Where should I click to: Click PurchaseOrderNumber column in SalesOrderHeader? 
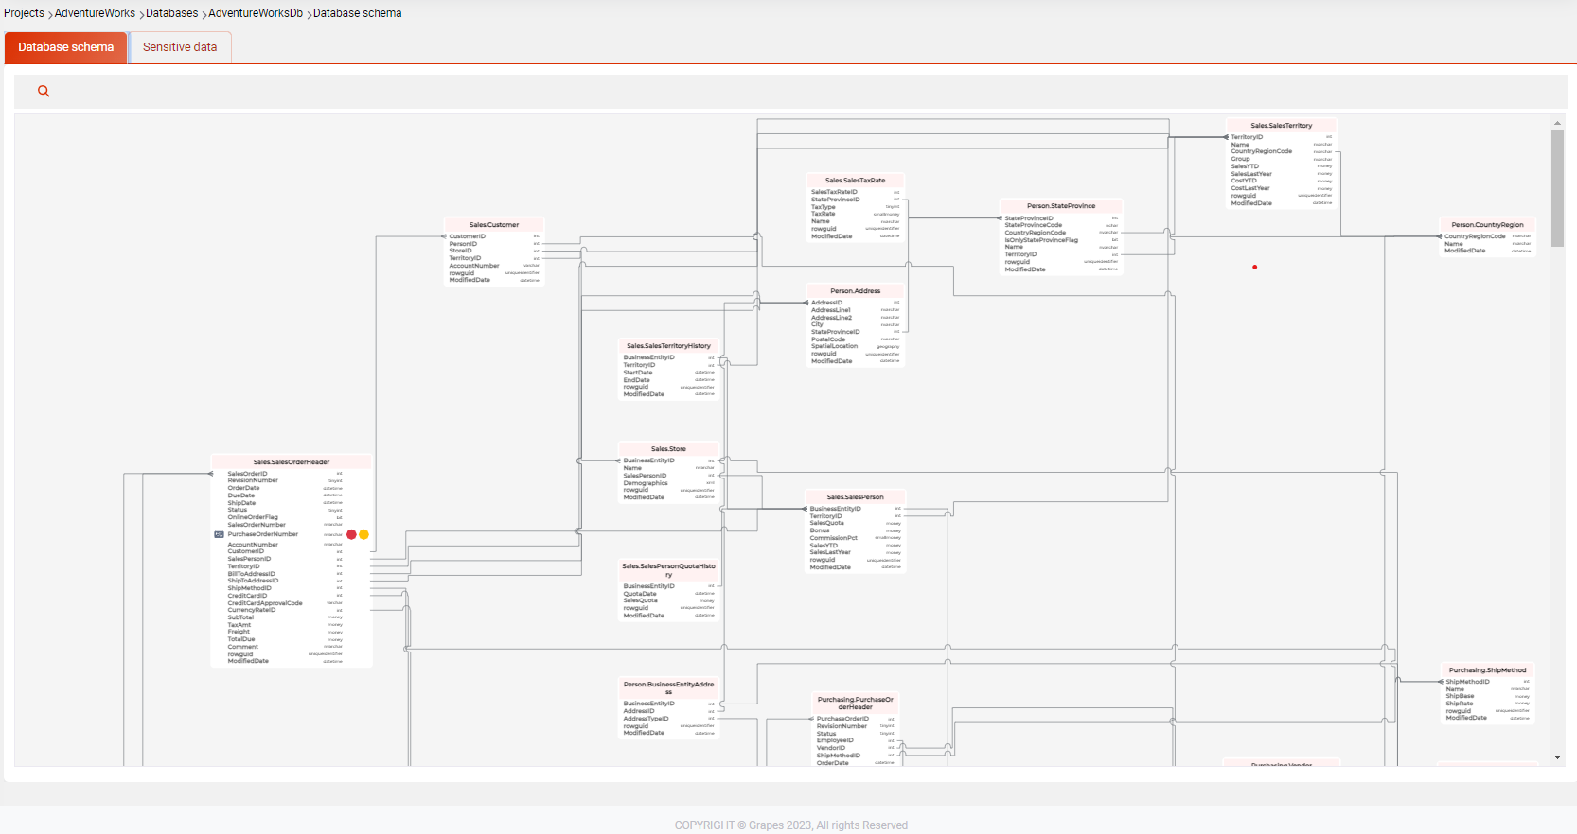click(263, 534)
